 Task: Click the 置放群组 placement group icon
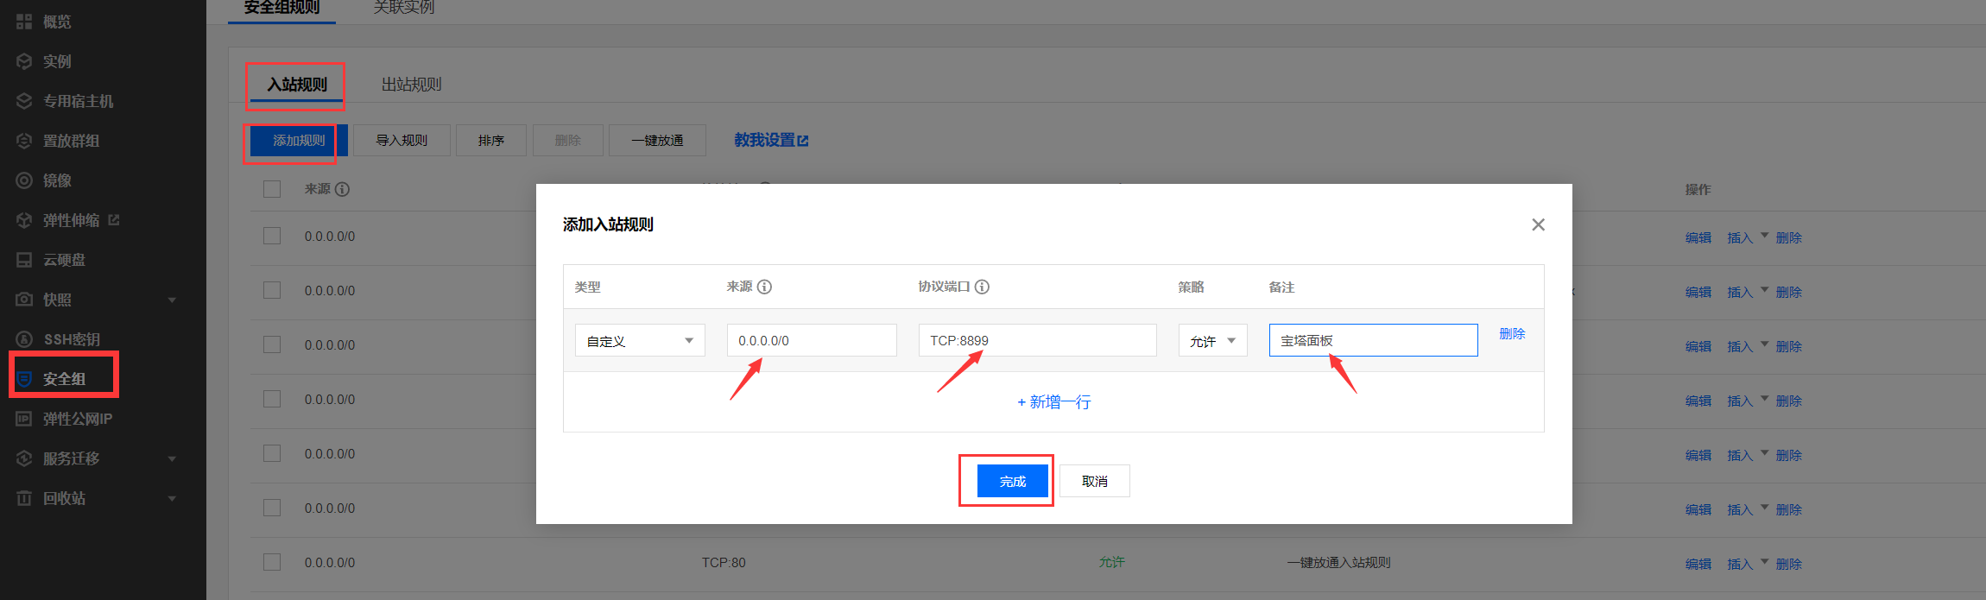point(24,141)
